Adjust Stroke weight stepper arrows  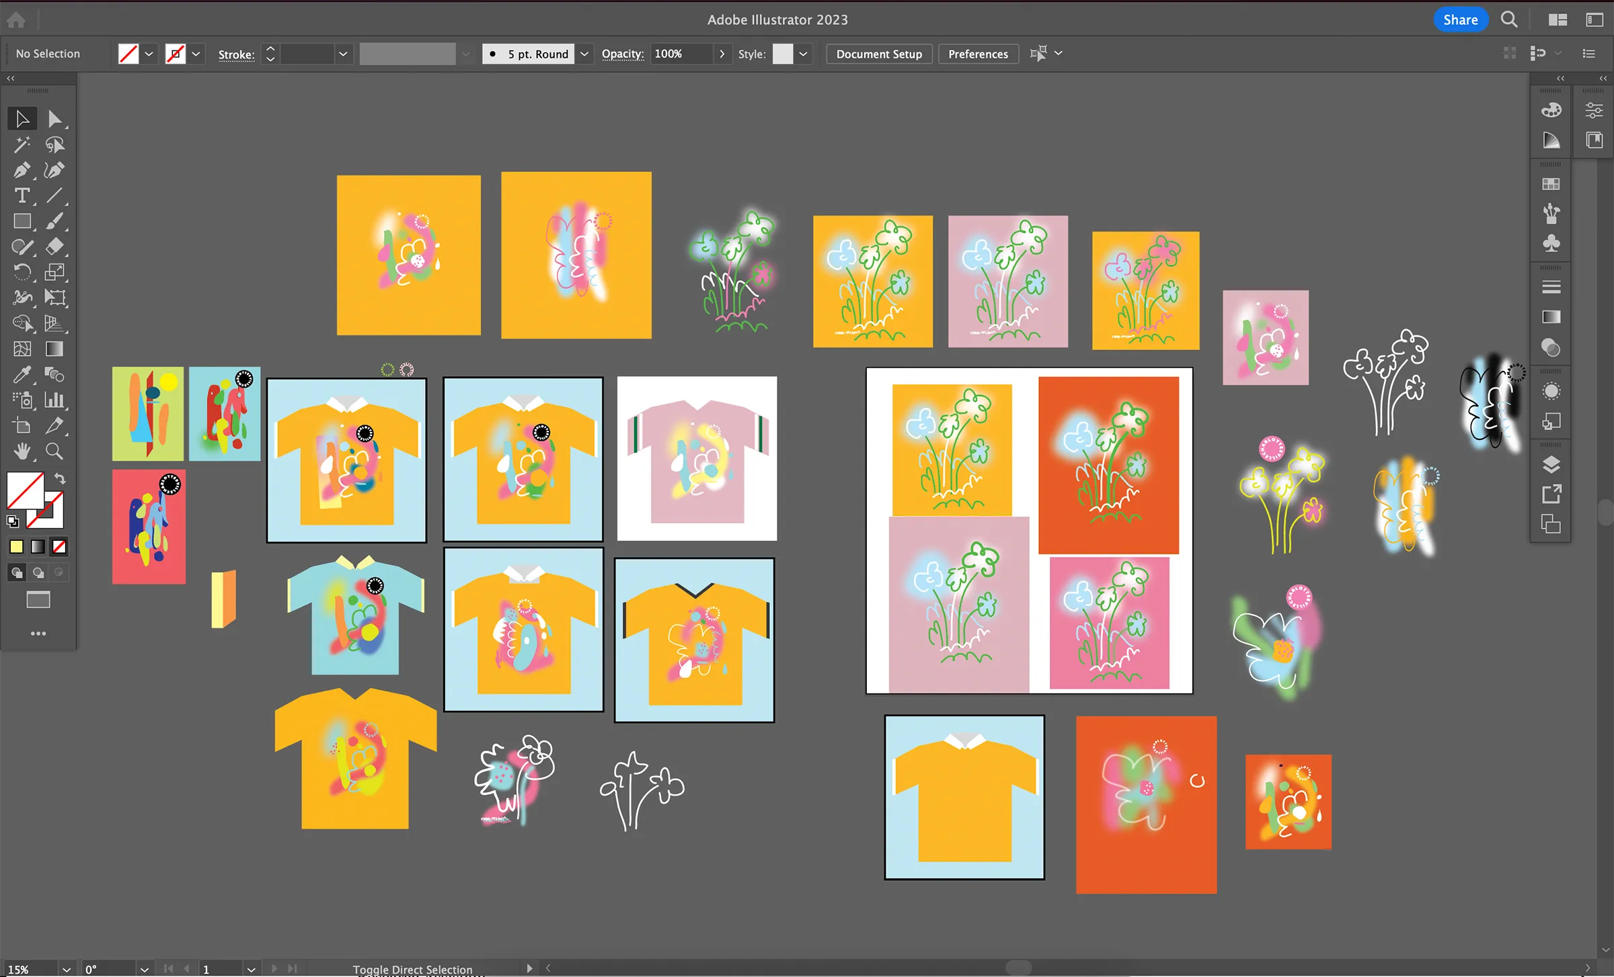270,54
